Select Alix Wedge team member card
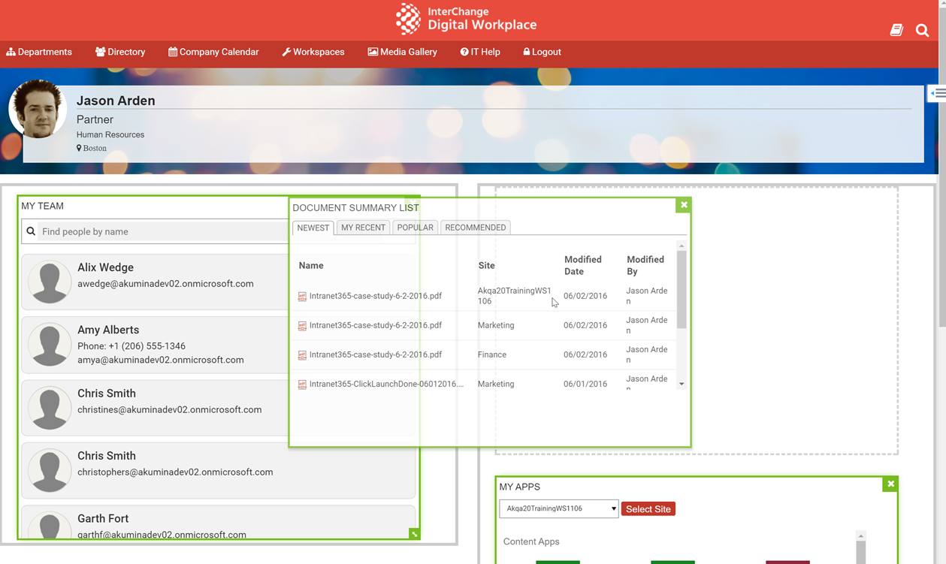This screenshot has height=564, width=946. point(155,282)
